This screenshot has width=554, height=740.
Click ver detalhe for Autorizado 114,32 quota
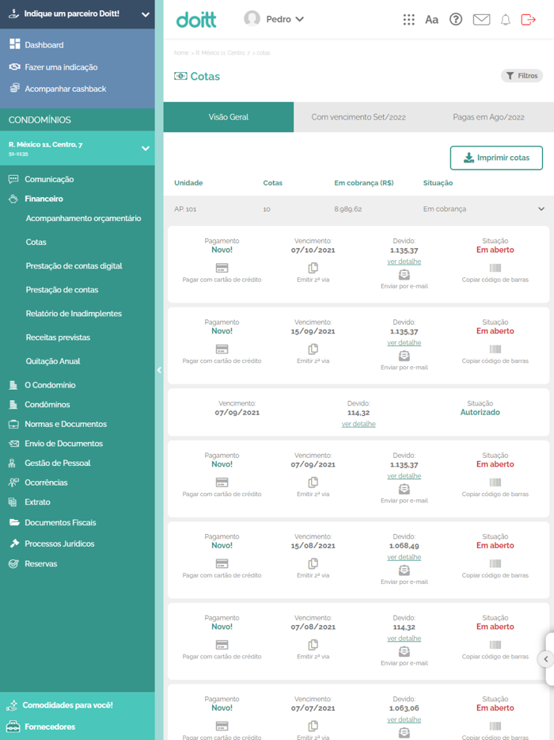(x=359, y=424)
